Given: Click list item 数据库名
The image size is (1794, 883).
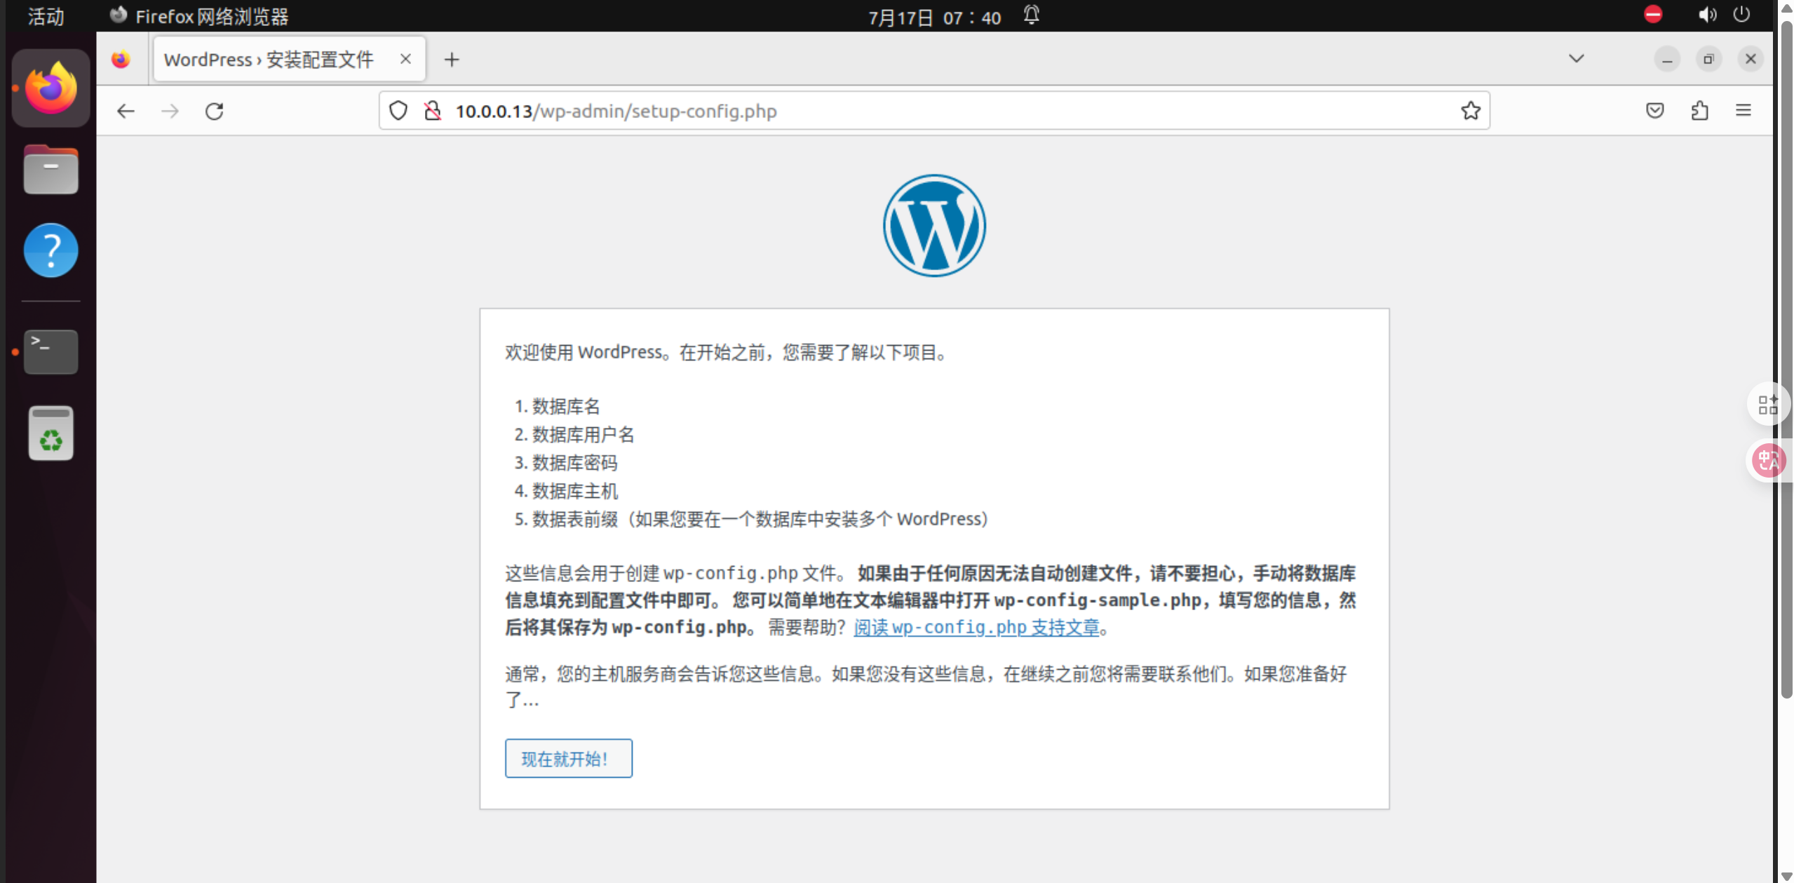Looking at the screenshot, I should (x=566, y=406).
